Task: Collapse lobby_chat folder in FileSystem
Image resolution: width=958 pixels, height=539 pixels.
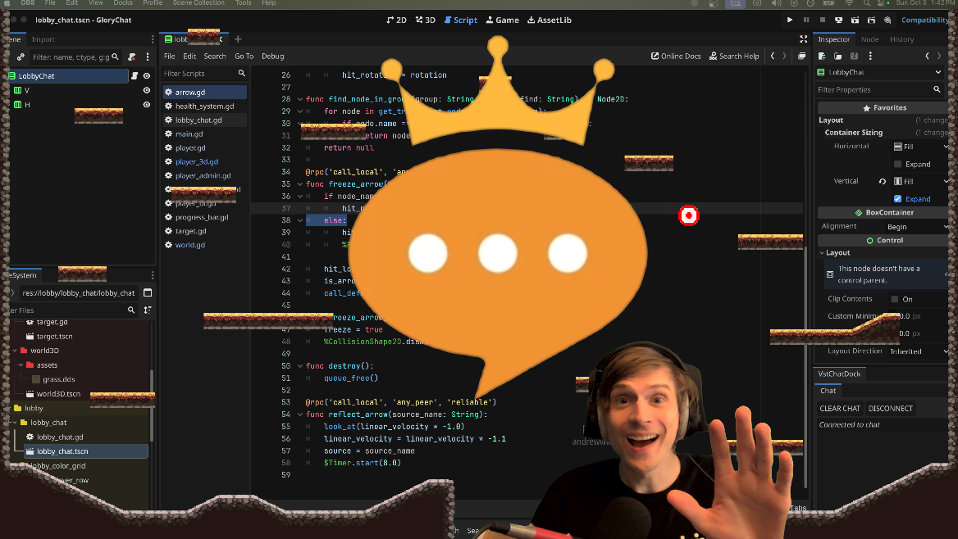Action: click(x=15, y=423)
